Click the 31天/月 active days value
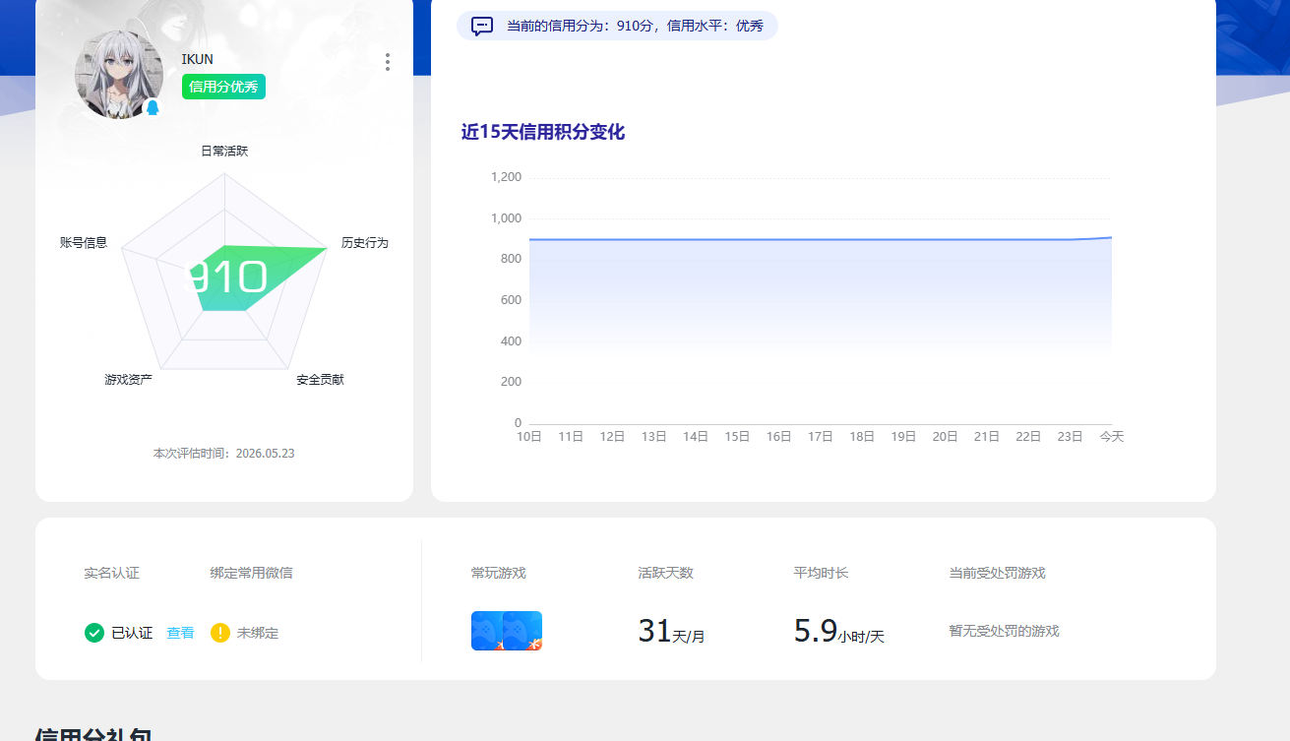This screenshot has width=1290, height=741. [x=671, y=631]
